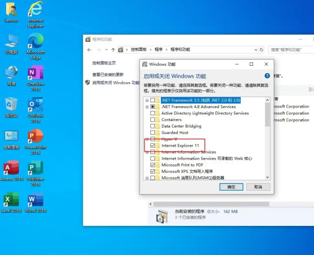Click the Recycle Bin (回收站) icon
This screenshot has width=314, height=255.
pos(11,106)
